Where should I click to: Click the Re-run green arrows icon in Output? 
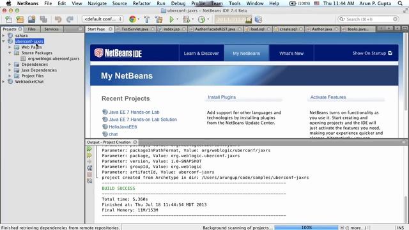pos(89,149)
